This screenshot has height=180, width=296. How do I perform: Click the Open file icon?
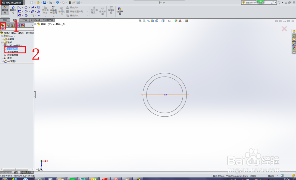click(38, 3)
